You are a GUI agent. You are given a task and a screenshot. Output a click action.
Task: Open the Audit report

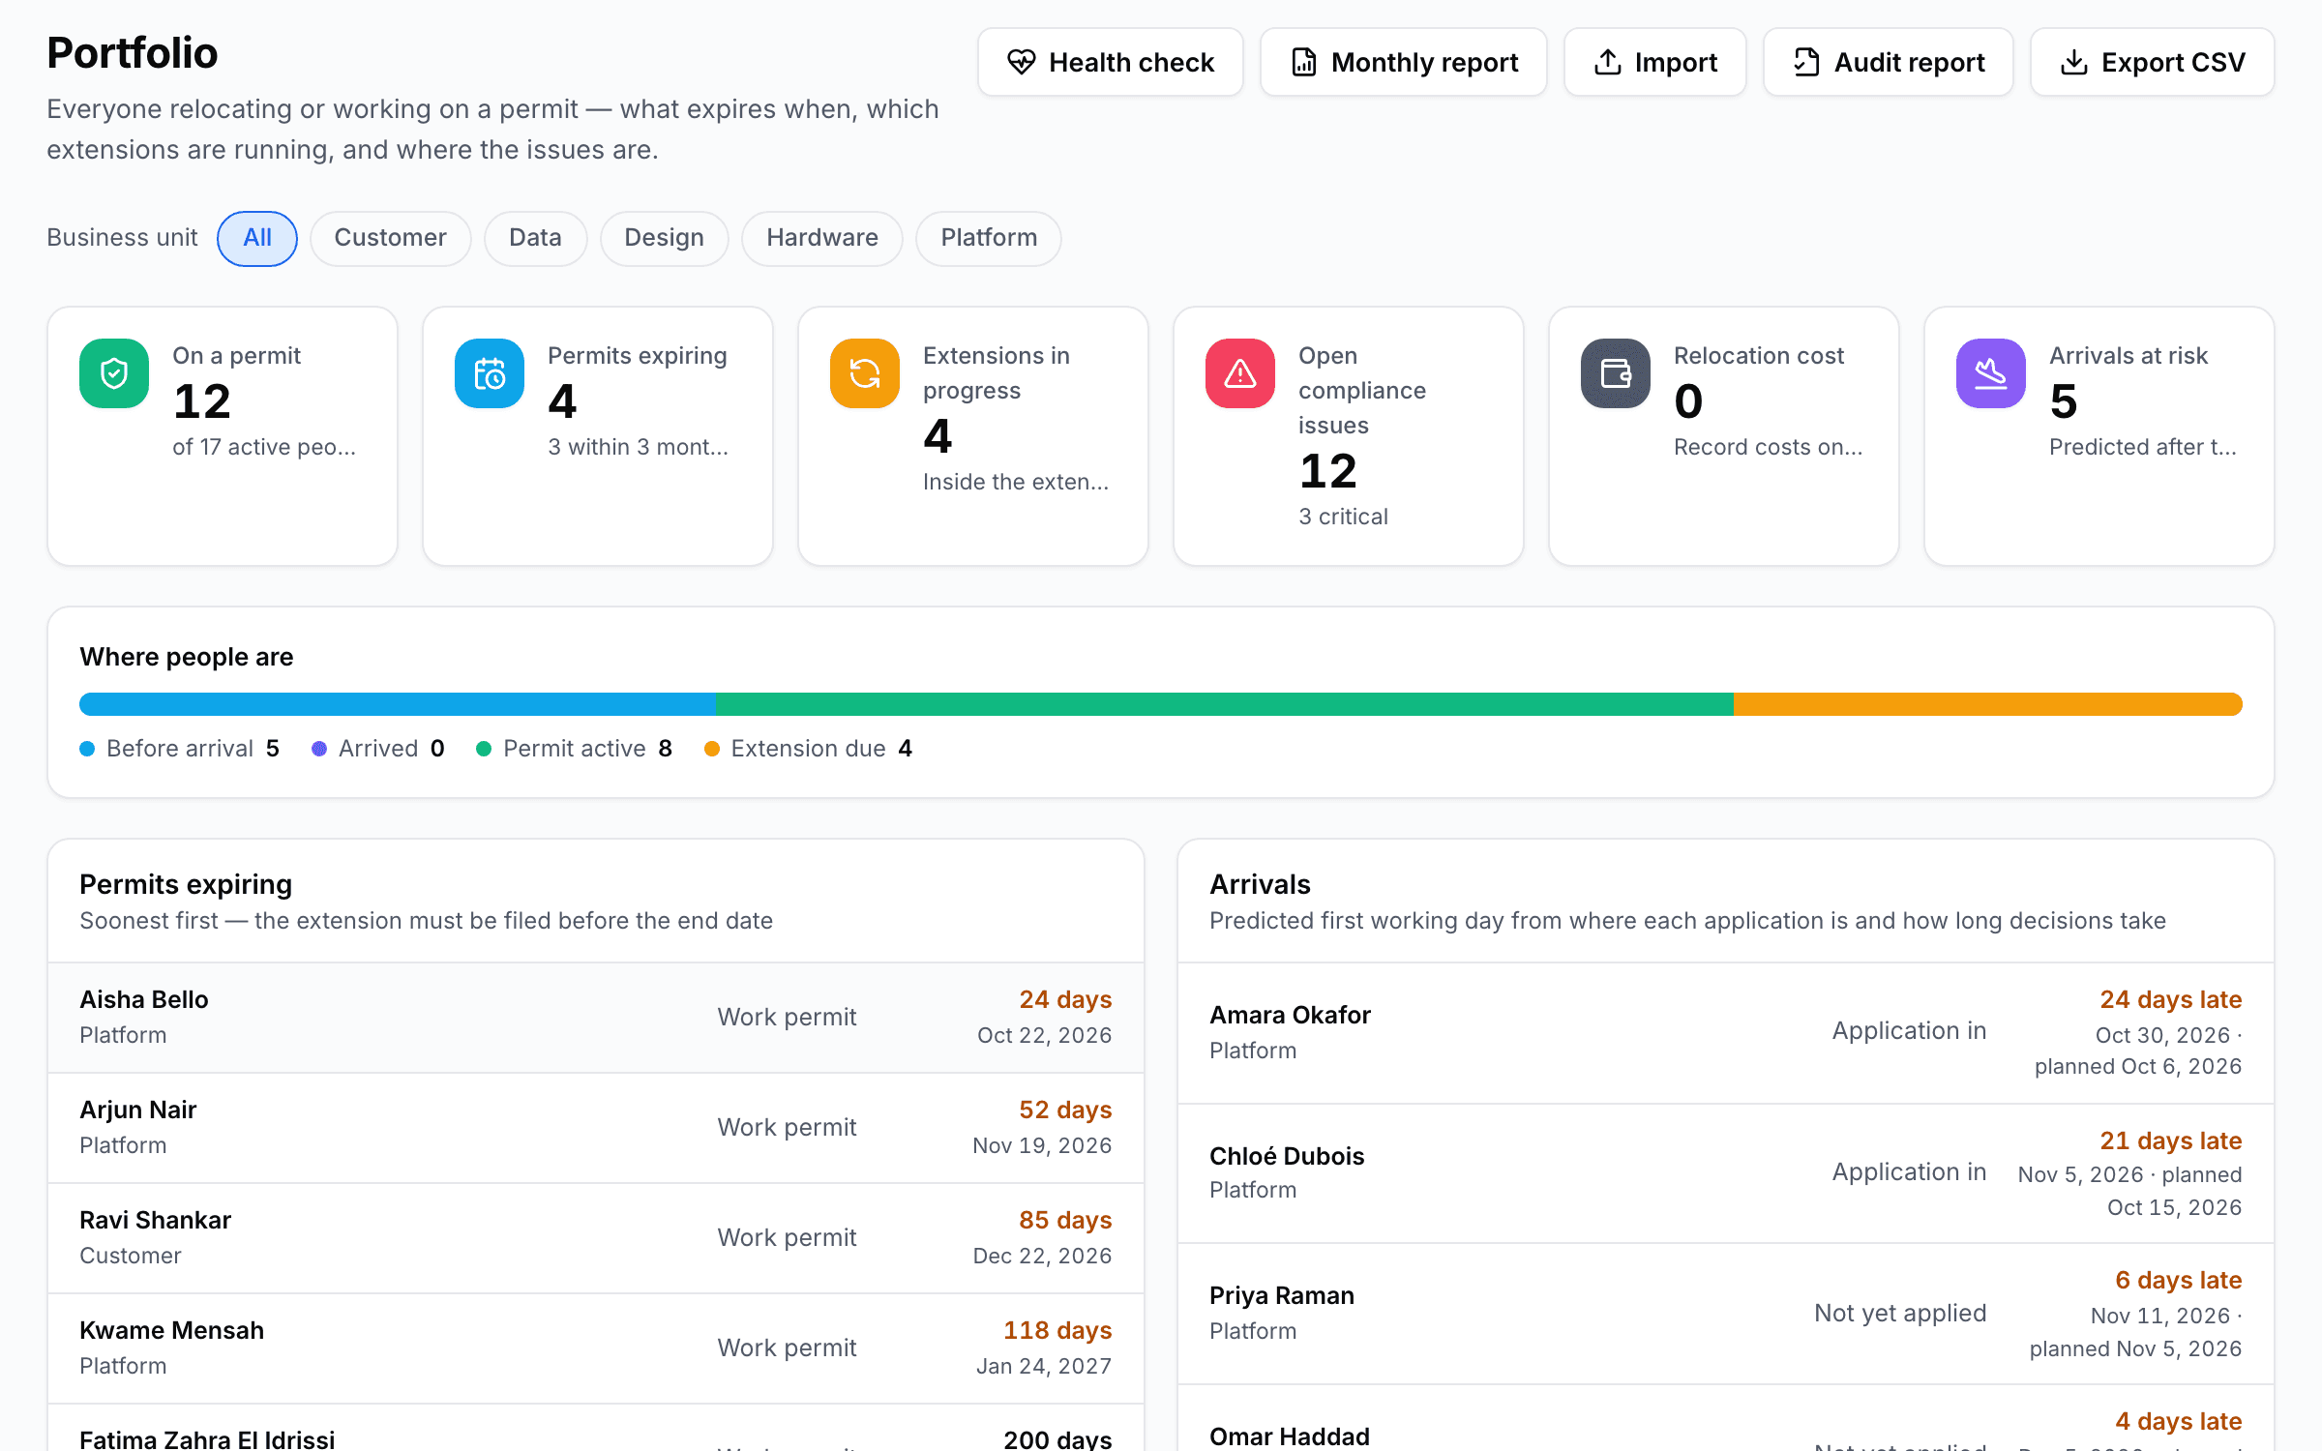(1889, 62)
